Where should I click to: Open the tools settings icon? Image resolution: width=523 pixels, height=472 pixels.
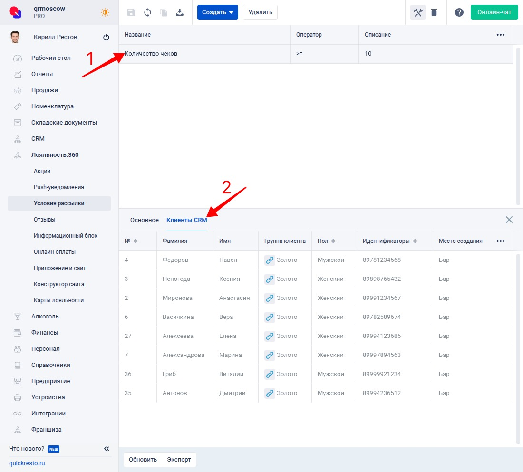[417, 12]
